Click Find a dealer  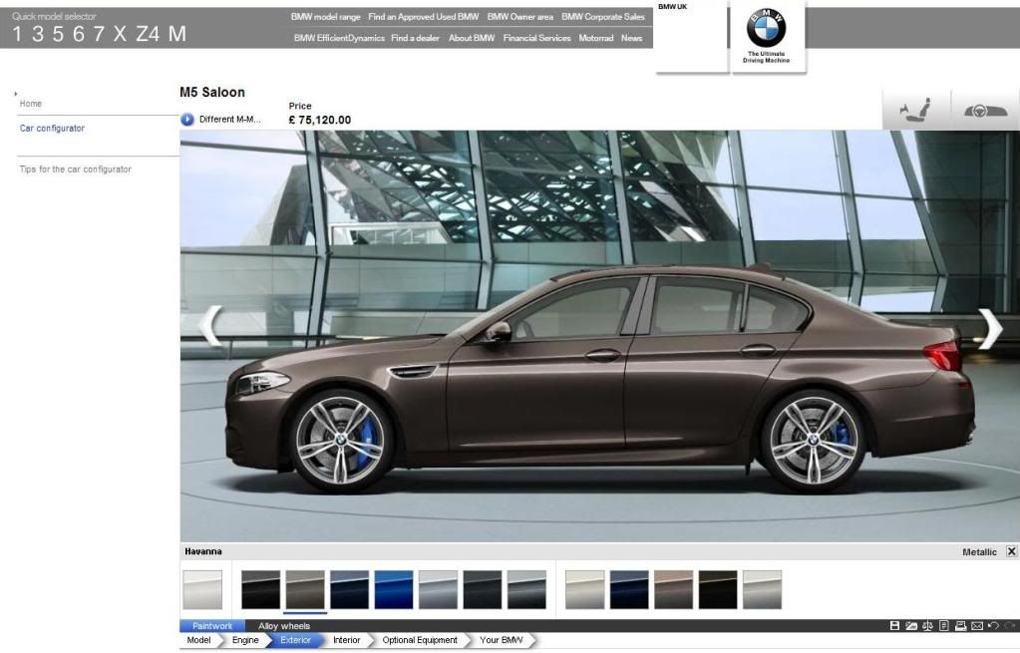tap(415, 38)
